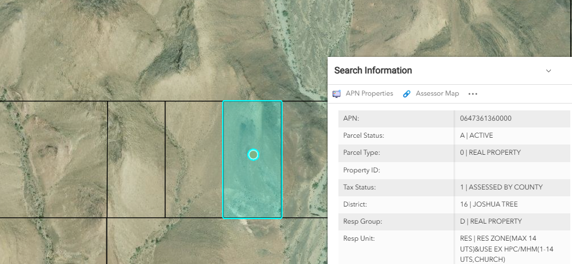Click the Search Information panel title

[x=373, y=71]
